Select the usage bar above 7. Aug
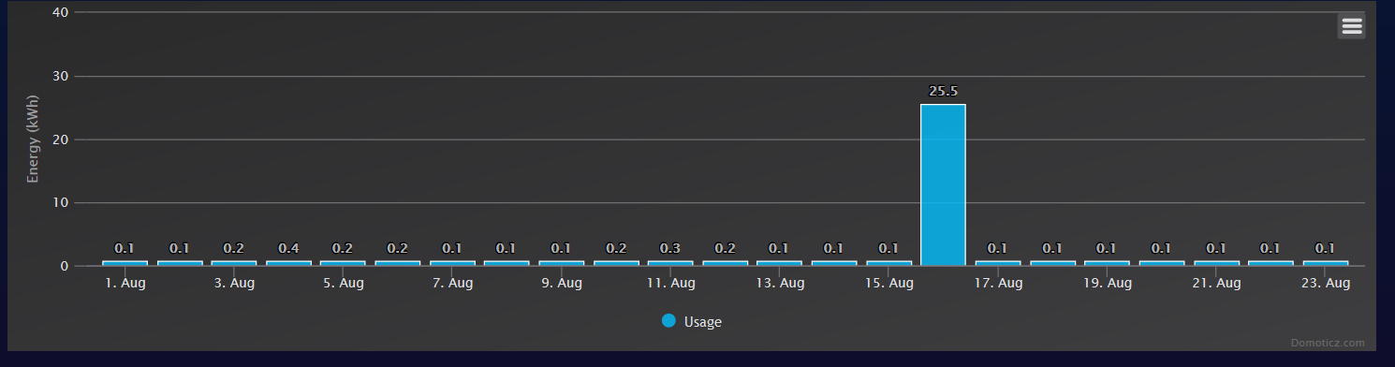 click(452, 263)
